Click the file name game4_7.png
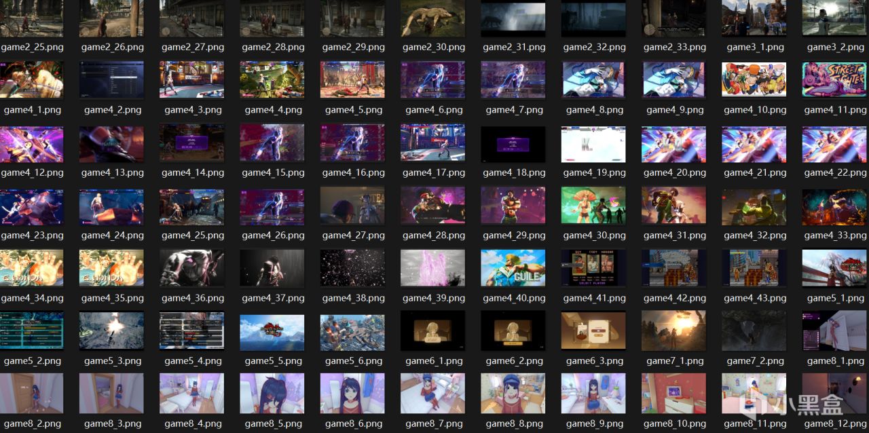 point(514,110)
